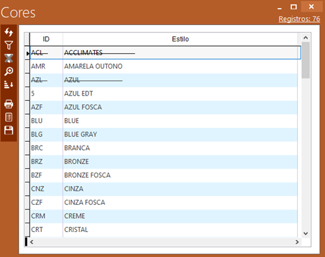The width and height of the screenshot is (325, 257).
Task: Click the row selector beside BLU
Action: tap(27, 121)
